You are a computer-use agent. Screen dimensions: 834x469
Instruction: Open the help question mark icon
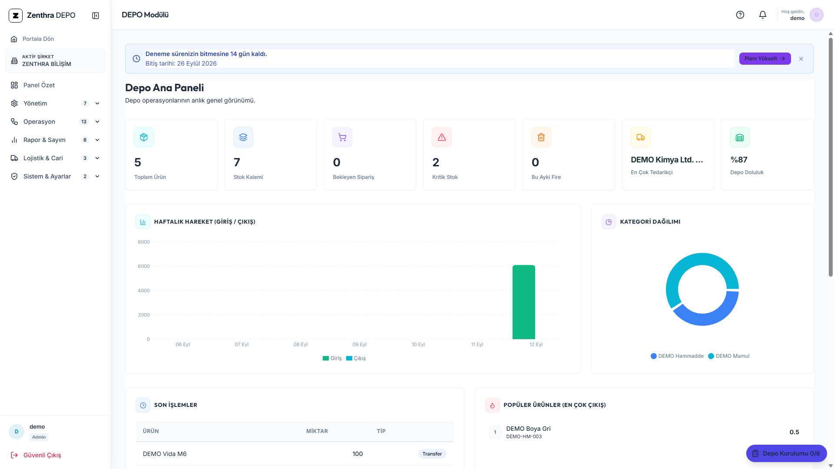740,15
